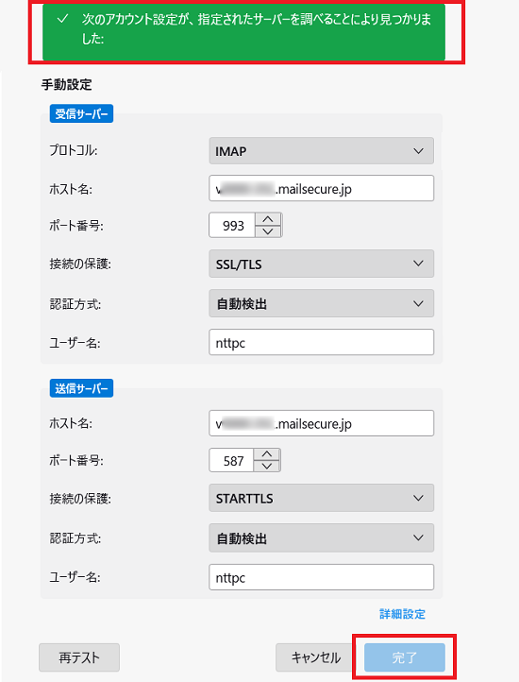Open the incoming server protocol IMAP dropdown
Image resolution: width=519 pixels, height=682 pixels.
click(321, 151)
